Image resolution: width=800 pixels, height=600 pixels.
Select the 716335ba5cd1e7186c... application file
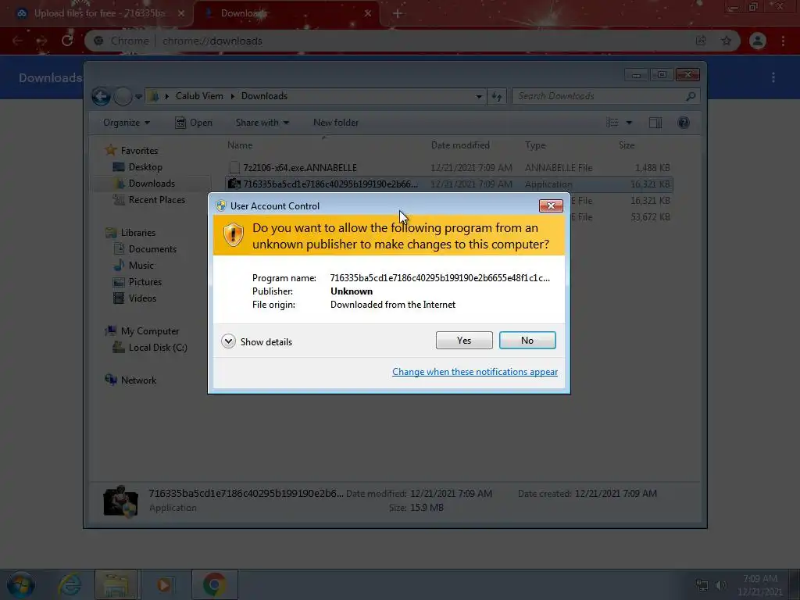(x=449, y=184)
